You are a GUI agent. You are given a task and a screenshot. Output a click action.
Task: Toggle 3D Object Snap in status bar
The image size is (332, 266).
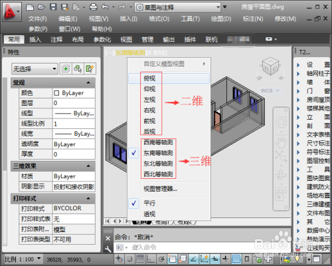pyautogui.click(x=183, y=259)
